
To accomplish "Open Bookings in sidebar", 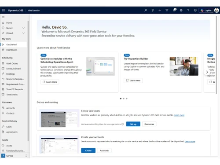I will [14, 74].
